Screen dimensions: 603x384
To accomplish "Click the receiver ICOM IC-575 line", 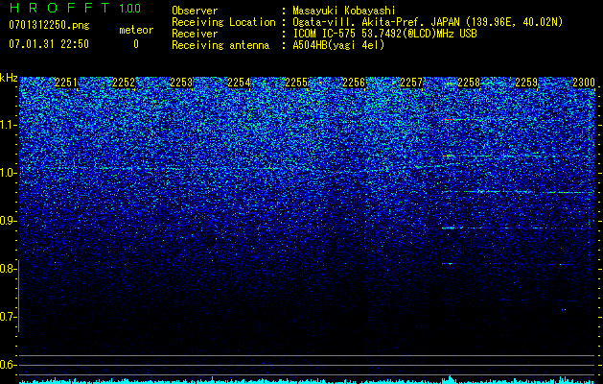I will (x=384, y=34).
